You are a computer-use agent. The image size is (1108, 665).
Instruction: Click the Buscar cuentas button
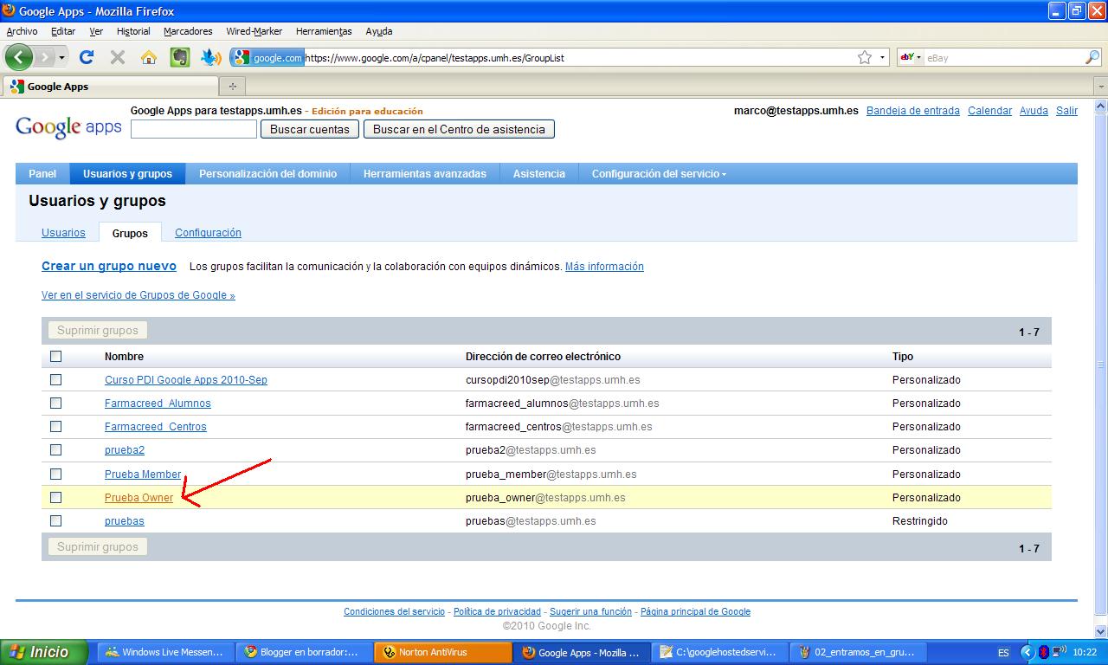click(x=310, y=129)
